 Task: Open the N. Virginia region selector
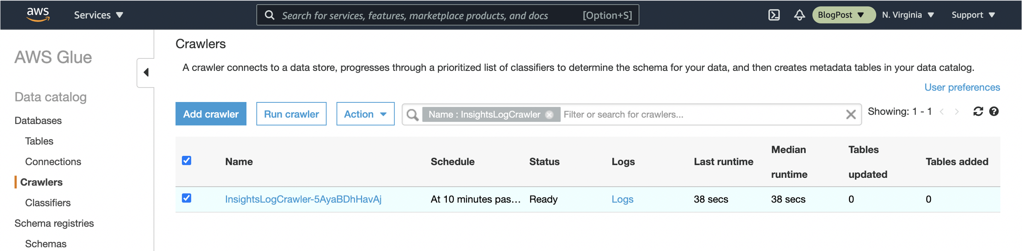(x=908, y=15)
